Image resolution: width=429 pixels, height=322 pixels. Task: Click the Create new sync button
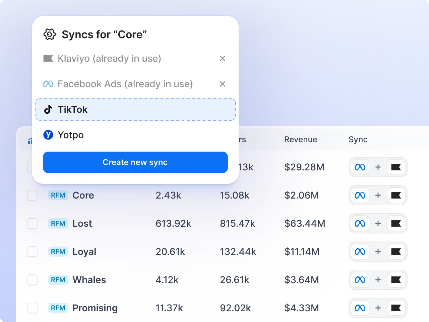tap(135, 162)
